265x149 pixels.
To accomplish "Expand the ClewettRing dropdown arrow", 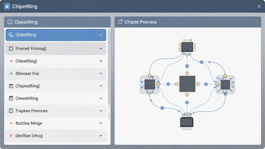I will tap(101, 99).
